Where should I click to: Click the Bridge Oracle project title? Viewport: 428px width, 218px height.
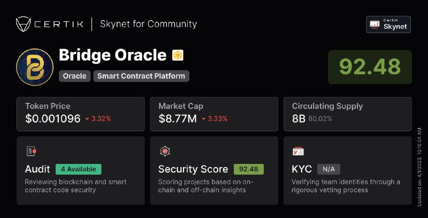click(x=113, y=55)
